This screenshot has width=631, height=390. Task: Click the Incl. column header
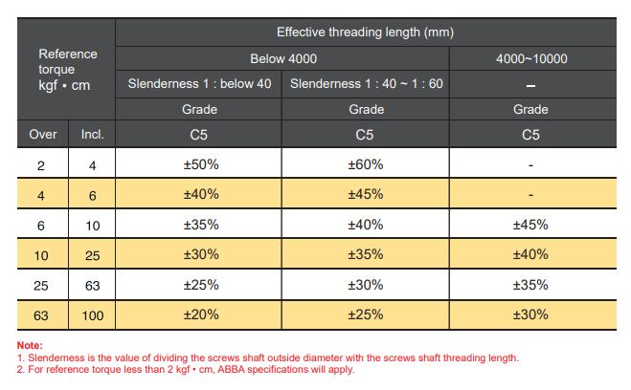[x=93, y=134]
